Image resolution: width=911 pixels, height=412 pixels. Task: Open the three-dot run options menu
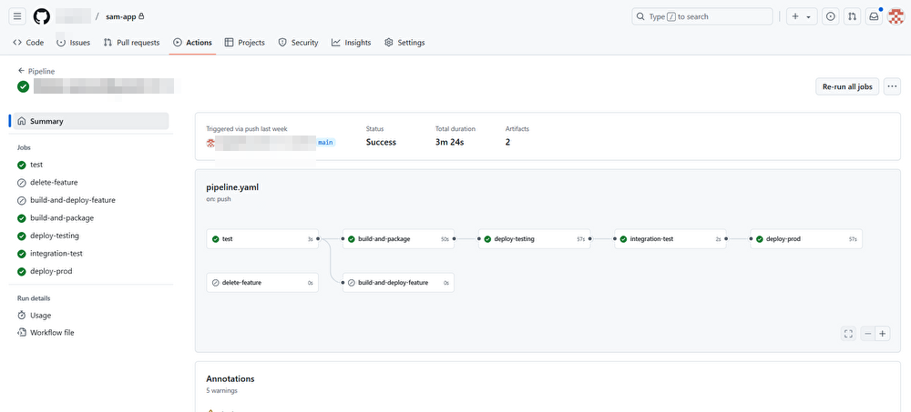893,86
